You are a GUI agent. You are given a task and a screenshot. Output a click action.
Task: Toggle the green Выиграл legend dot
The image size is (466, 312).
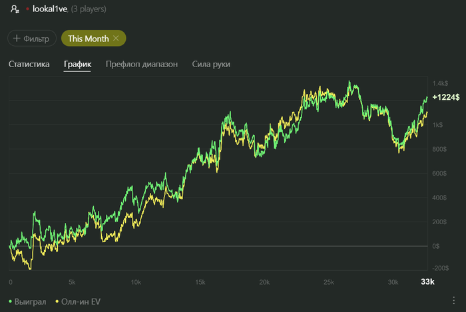11,301
